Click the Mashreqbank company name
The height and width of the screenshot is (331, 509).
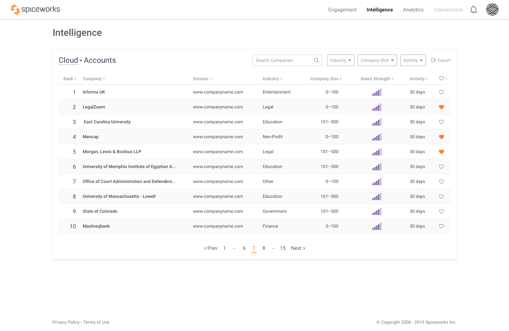[96, 226]
